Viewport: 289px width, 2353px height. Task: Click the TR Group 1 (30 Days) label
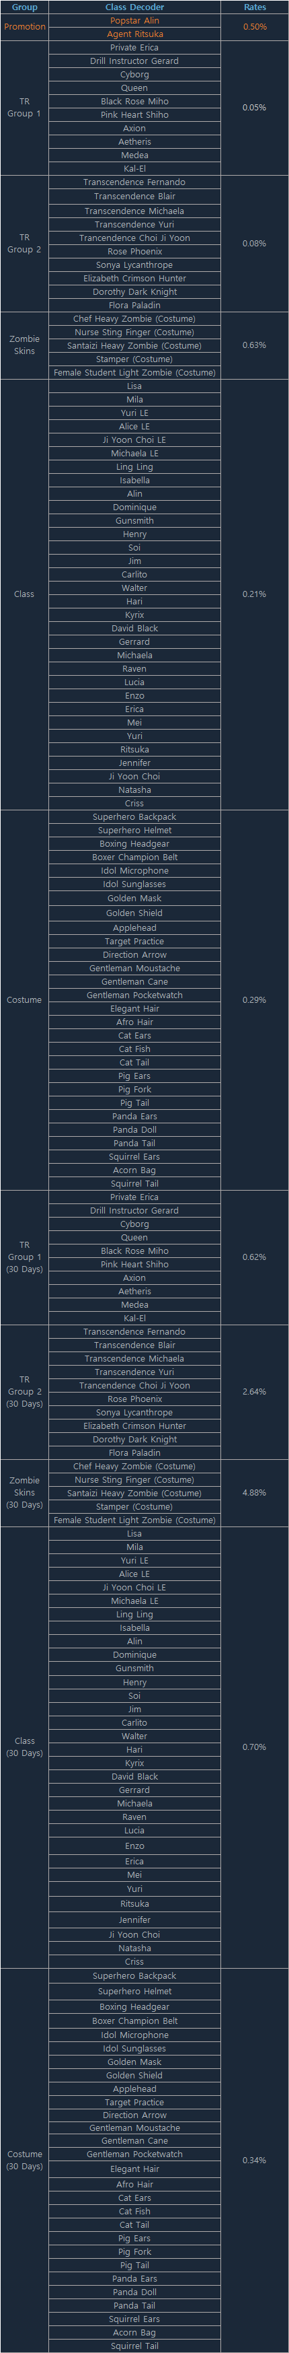(25, 1257)
